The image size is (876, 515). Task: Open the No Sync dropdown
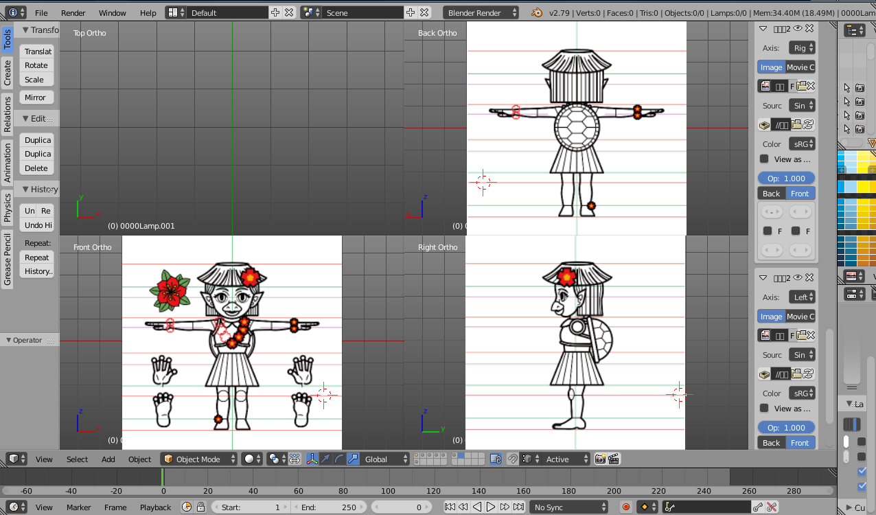pos(570,507)
